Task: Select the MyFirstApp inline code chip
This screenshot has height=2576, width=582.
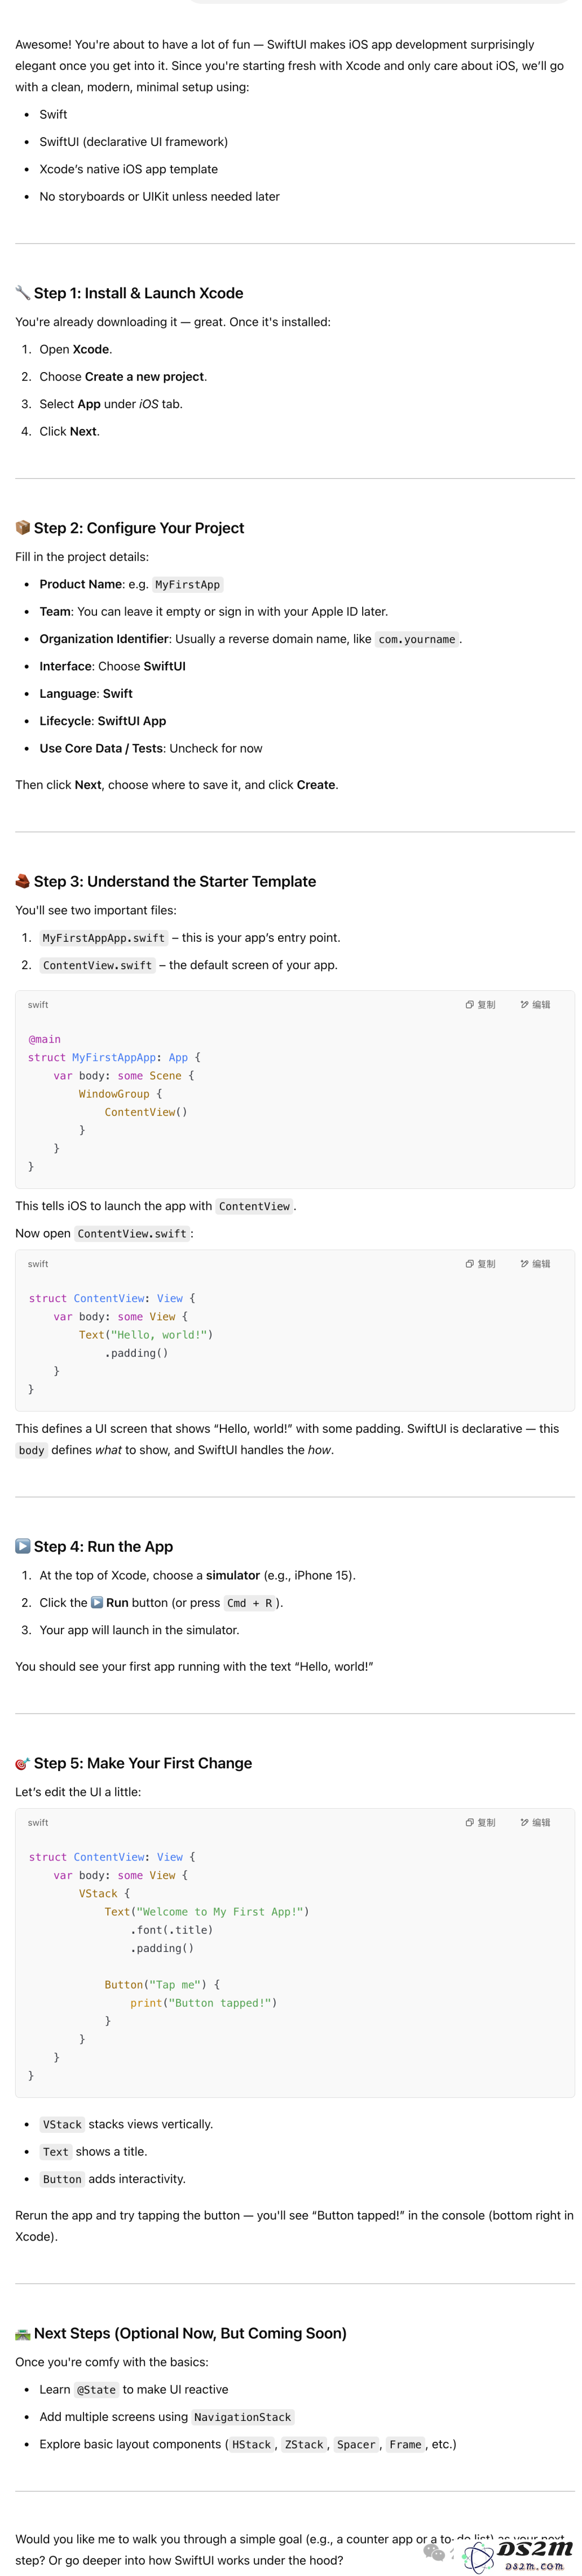Action: tap(187, 584)
